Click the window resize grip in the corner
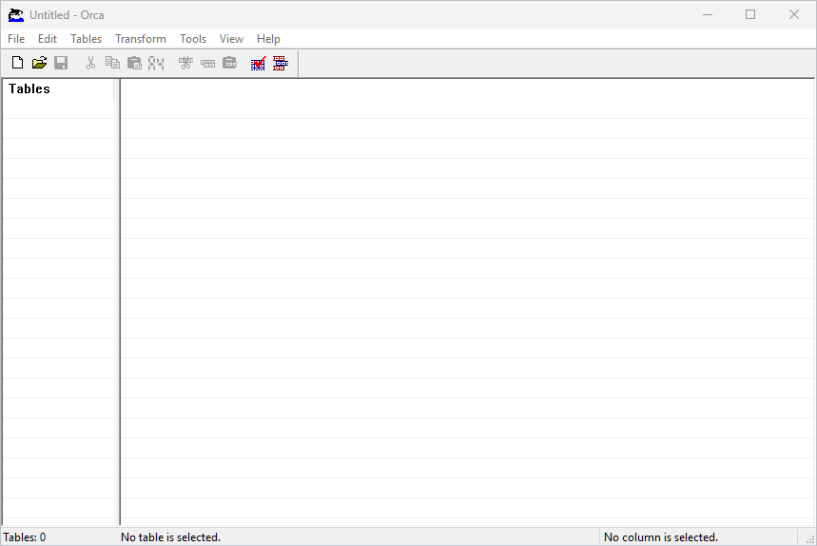 (809, 539)
